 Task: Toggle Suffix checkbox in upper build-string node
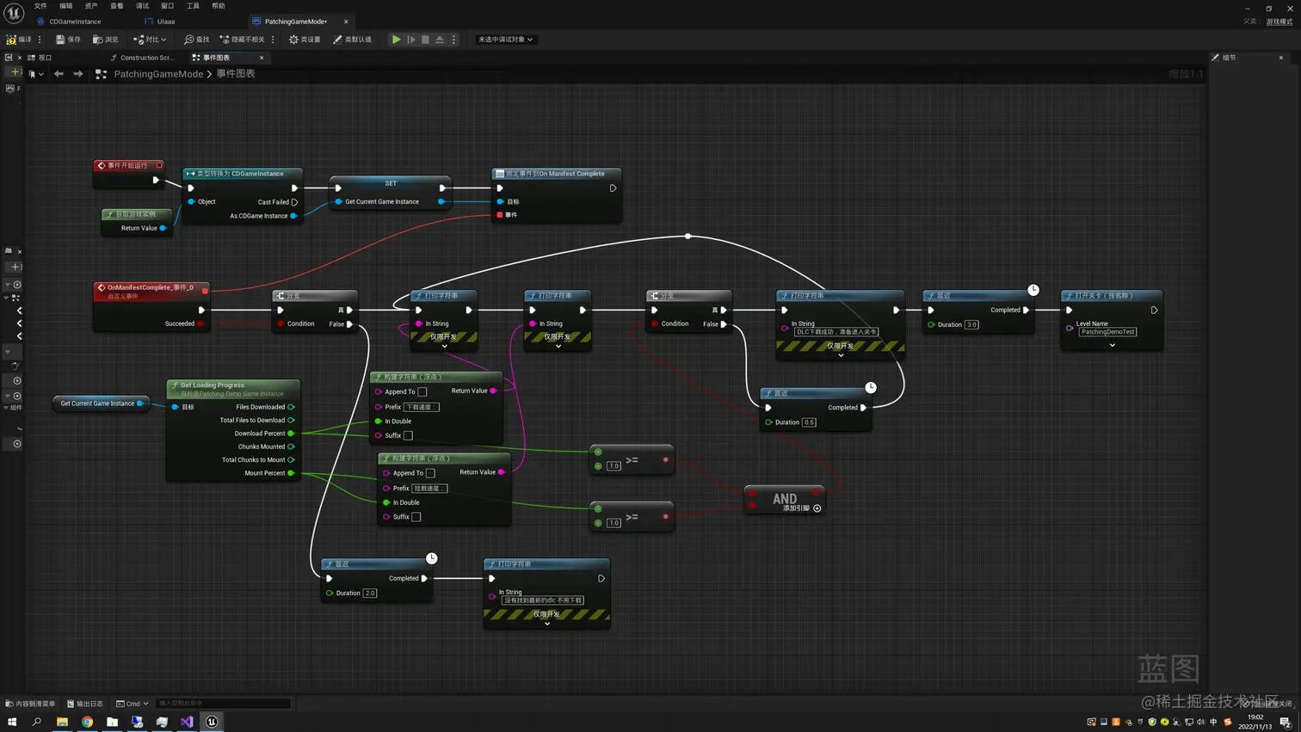tap(409, 435)
